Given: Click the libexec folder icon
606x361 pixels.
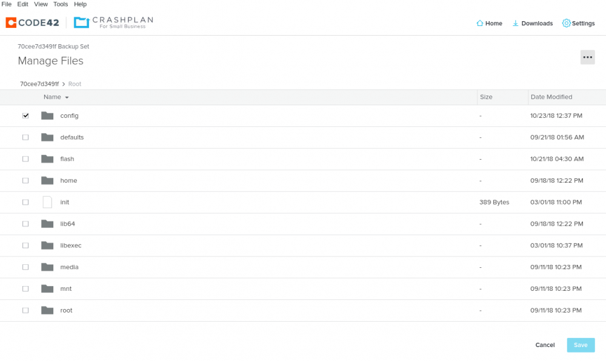Looking at the screenshot, I should coord(47,246).
